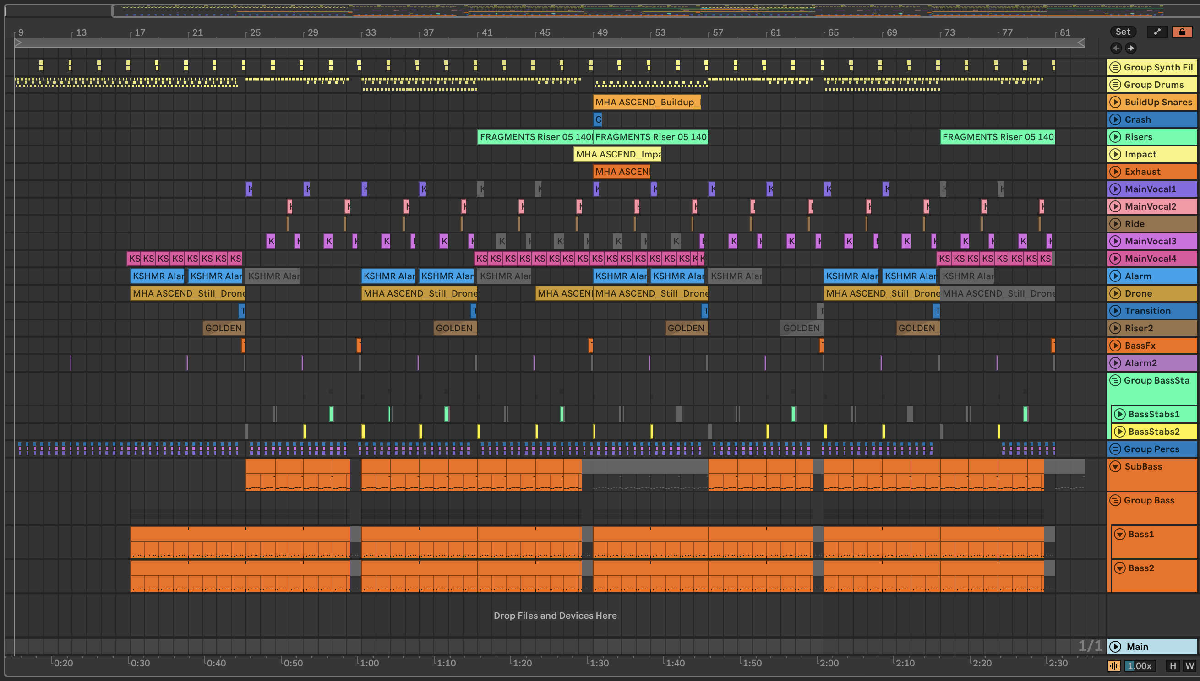The height and width of the screenshot is (681, 1200).
Task: Toggle the Automation Mode button
Action: pyautogui.click(x=1157, y=32)
